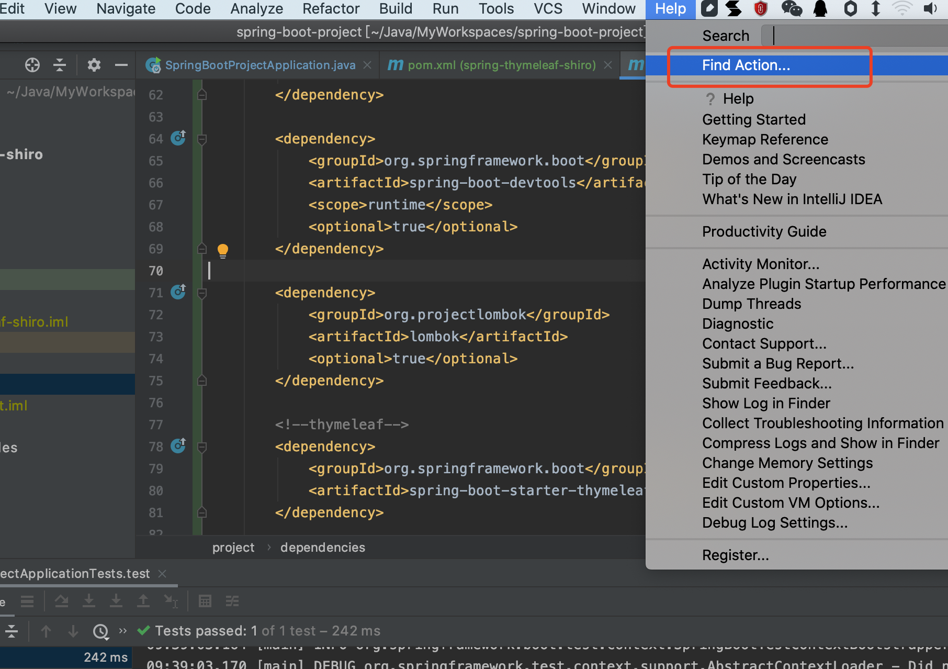
Task: Close the ApplicationTests.test run tab
Action: tap(162, 574)
